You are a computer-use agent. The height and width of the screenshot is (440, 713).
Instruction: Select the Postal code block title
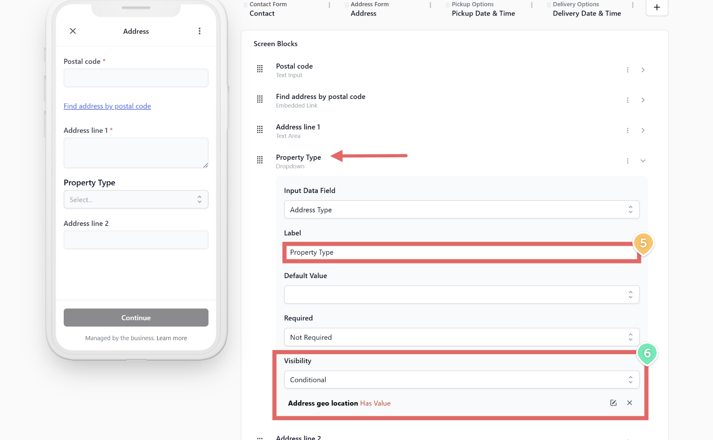click(x=294, y=66)
